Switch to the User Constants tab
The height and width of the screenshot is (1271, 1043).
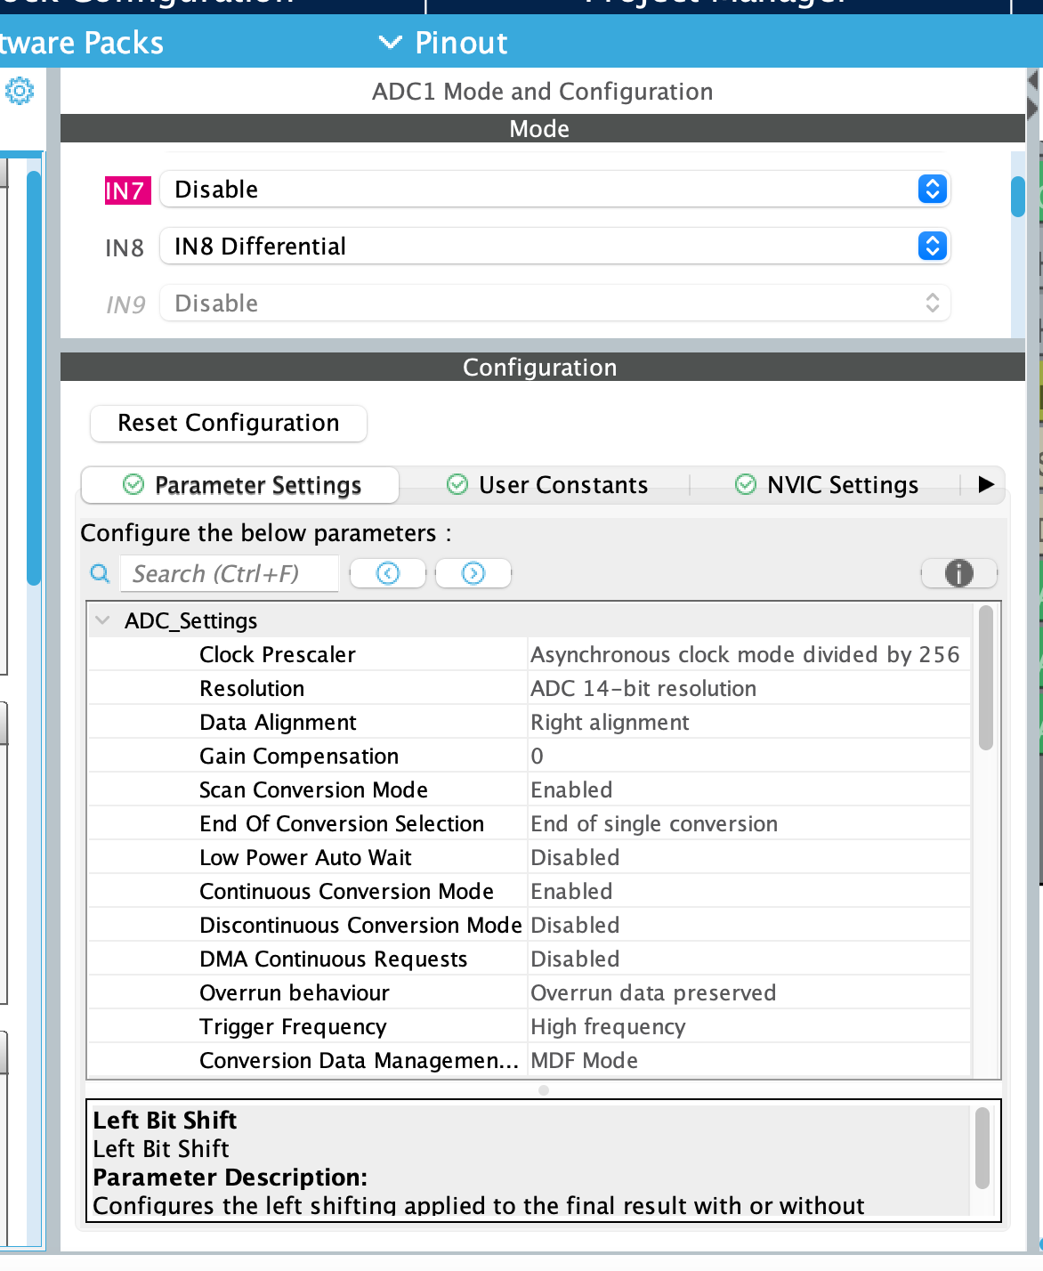(562, 484)
